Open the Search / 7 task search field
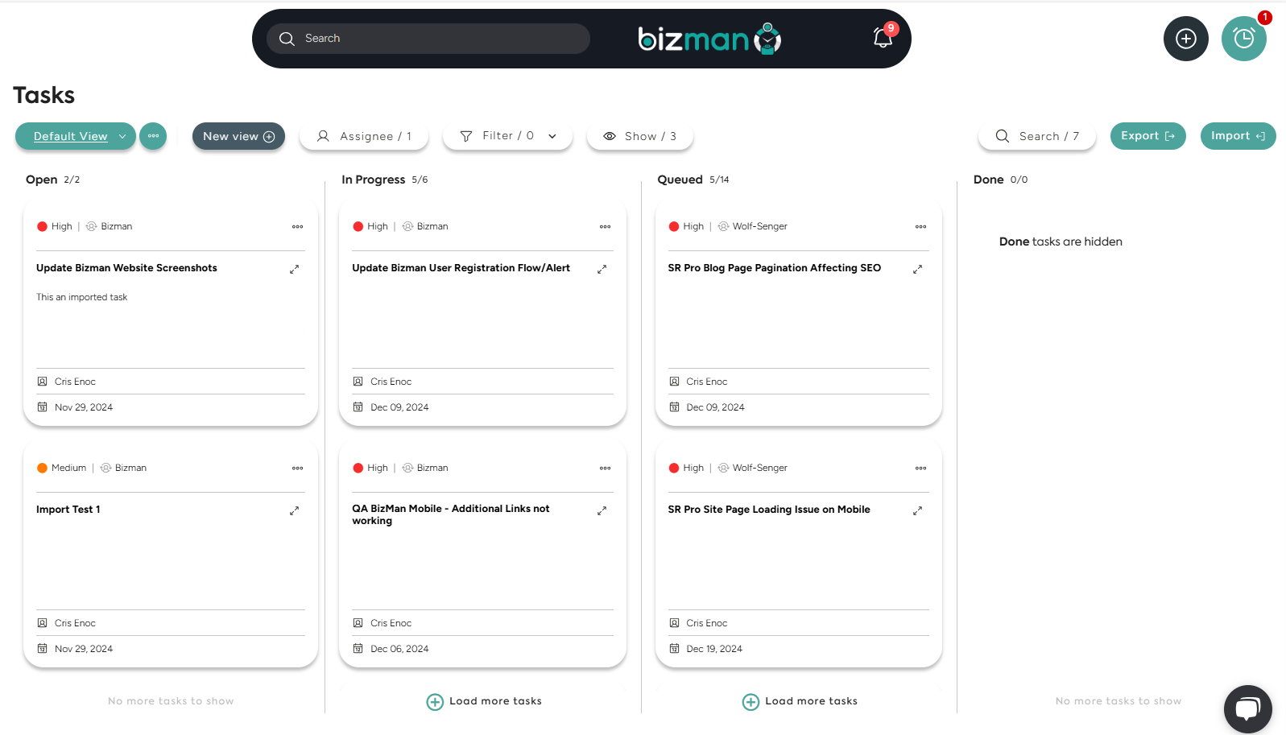This screenshot has width=1286, height=735. click(1037, 136)
